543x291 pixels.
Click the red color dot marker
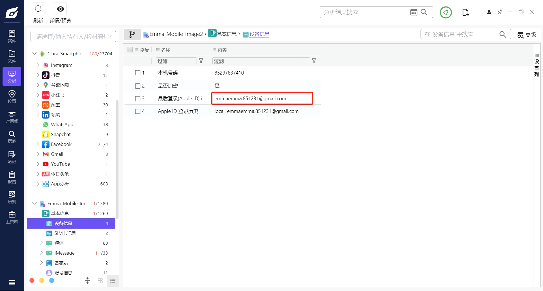(x=32, y=280)
